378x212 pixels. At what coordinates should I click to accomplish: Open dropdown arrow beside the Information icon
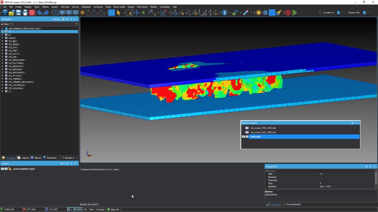coord(230,13)
